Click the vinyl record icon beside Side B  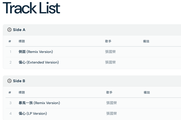[10, 81]
